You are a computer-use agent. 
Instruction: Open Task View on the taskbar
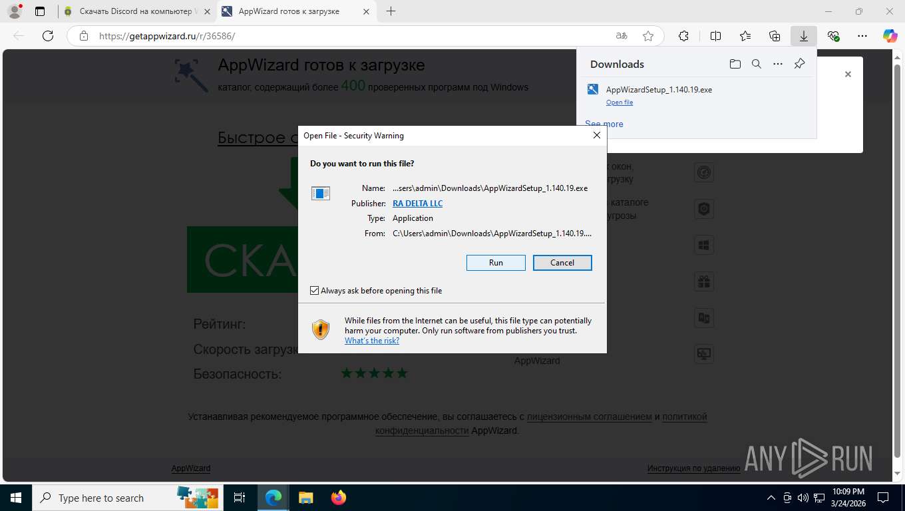(x=240, y=498)
